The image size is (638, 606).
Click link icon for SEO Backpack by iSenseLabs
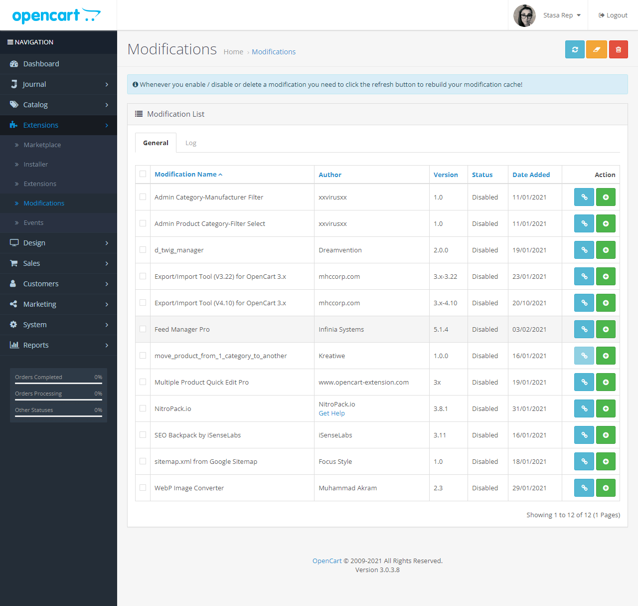pyautogui.click(x=584, y=435)
